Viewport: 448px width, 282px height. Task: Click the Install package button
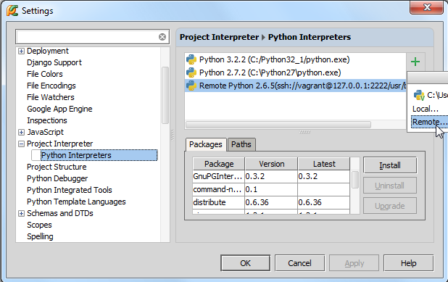tap(390, 165)
